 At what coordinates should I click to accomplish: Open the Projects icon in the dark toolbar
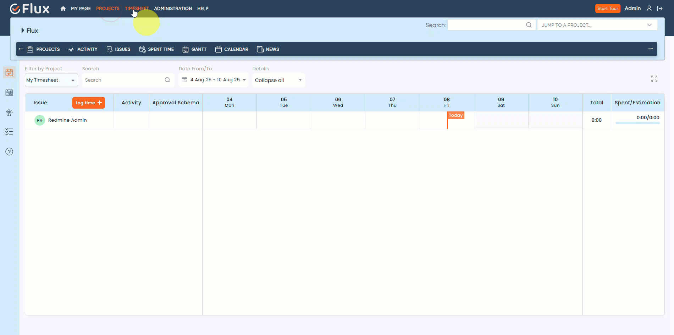pyautogui.click(x=30, y=49)
